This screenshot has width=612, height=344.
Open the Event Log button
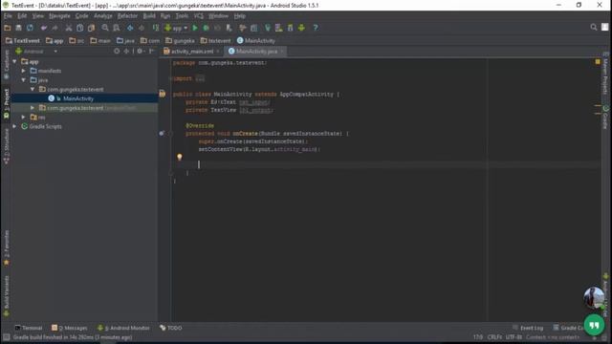coord(528,328)
